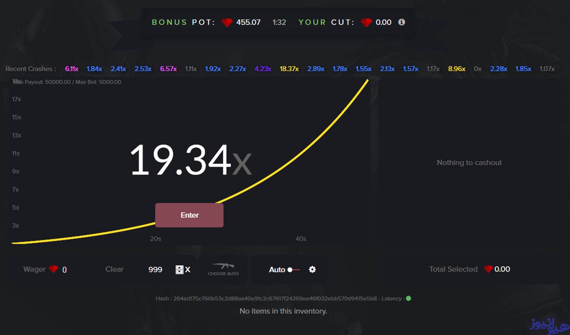Screen dimensions: 570x335
Task: Click the Total Selected gem icon
Action: (x=488, y=269)
